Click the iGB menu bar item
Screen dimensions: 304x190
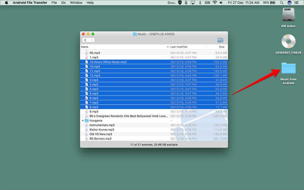207,2
